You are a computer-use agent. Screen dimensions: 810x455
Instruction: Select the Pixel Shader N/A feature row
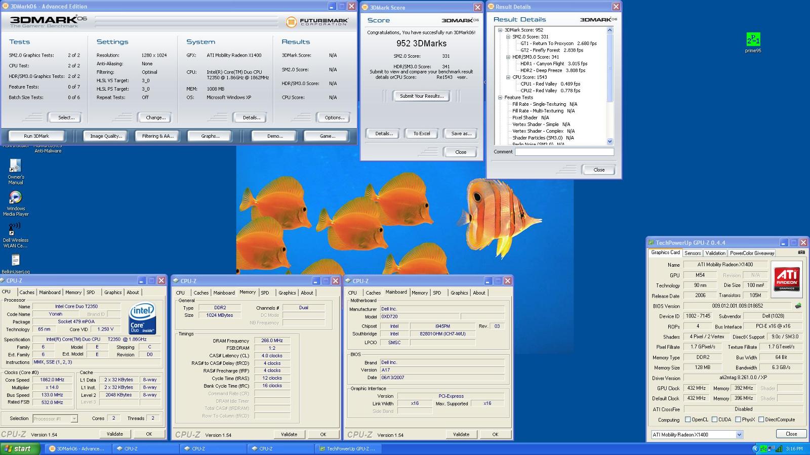[x=531, y=117]
